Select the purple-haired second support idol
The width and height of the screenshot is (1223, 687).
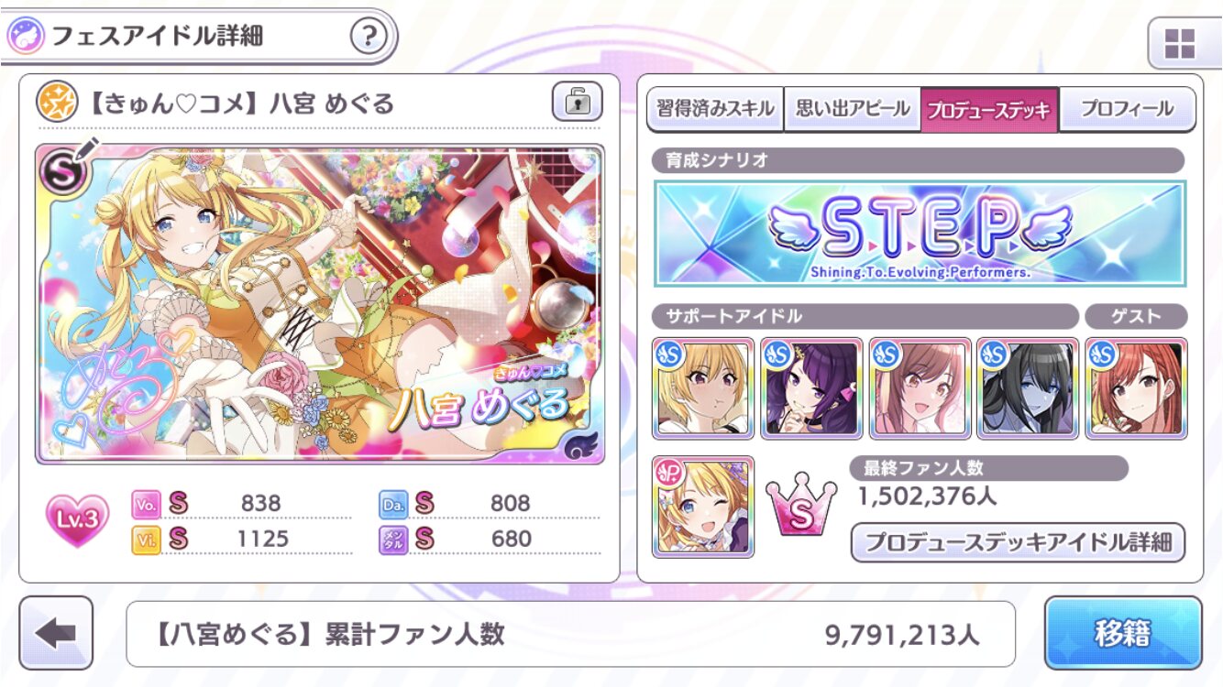tap(811, 387)
